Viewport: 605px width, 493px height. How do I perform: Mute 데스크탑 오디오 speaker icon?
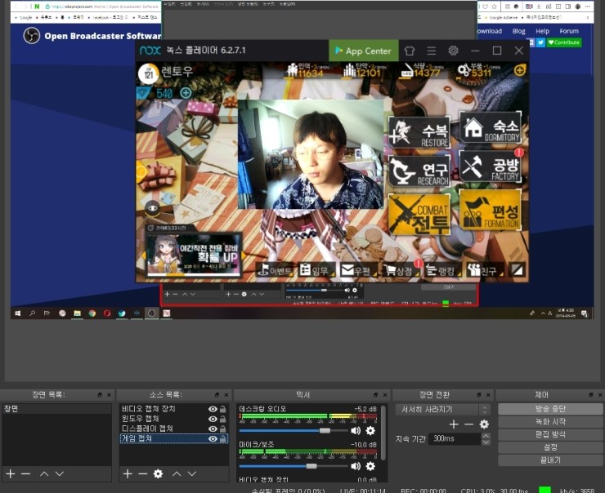click(356, 431)
